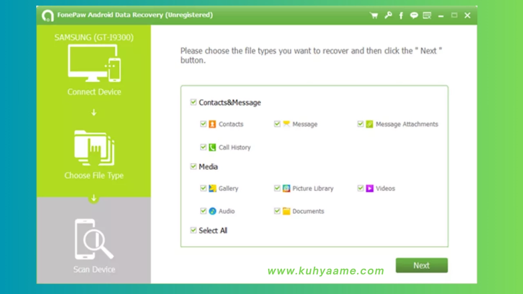This screenshot has height=294, width=523.
Task: Click the Contacts&Message group label
Action: tap(230, 102)
